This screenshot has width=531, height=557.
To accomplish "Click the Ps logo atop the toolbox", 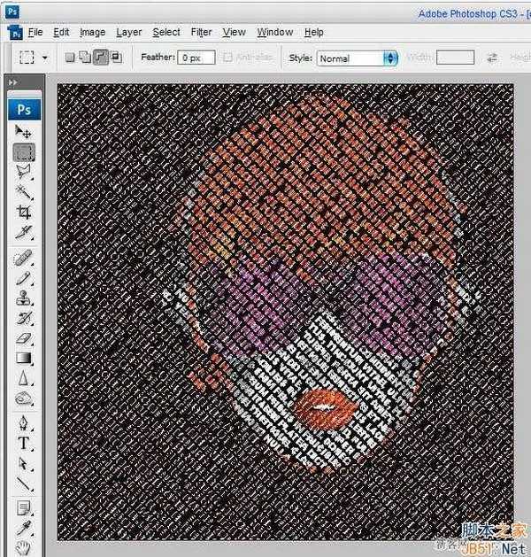I will (24, 108).
